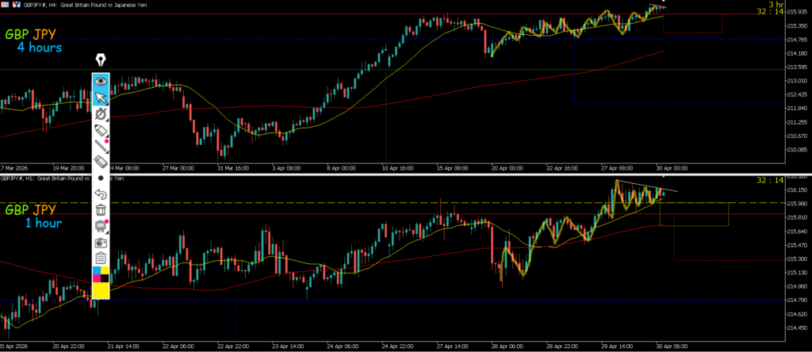Delete drawings with the trash can icon

101,210
